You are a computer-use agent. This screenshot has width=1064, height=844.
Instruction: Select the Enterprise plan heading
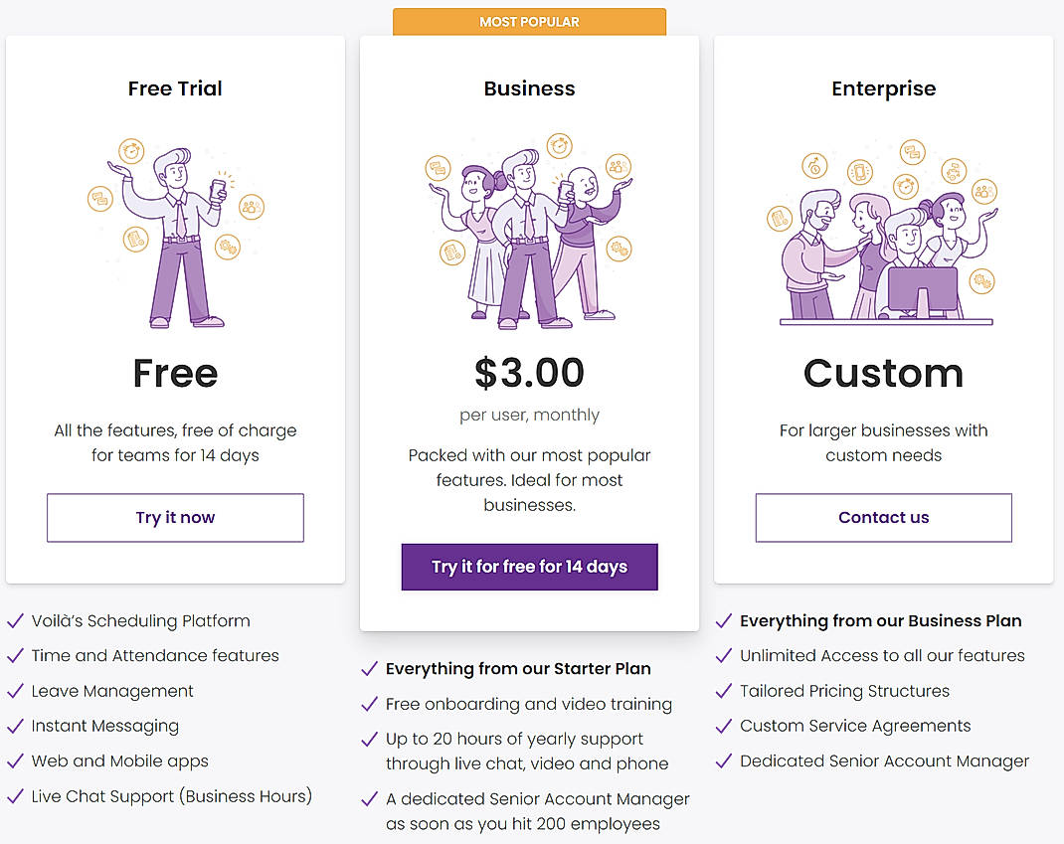pyautogui.click(x=883, y=88)
